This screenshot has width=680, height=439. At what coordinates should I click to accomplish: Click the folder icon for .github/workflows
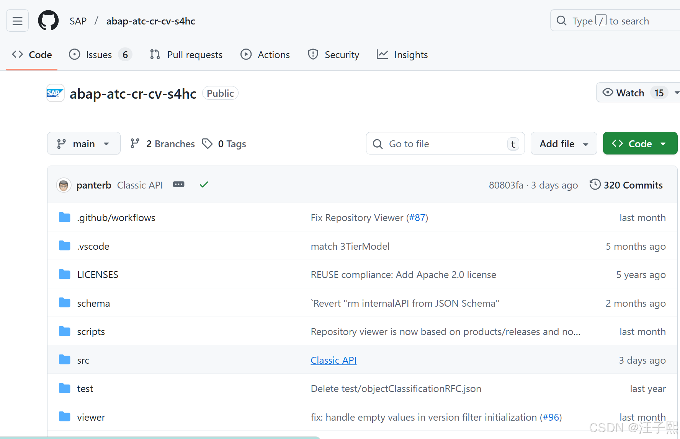pos(64,217)
